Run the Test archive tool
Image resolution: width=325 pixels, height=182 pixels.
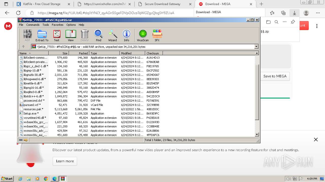point(57,35)
